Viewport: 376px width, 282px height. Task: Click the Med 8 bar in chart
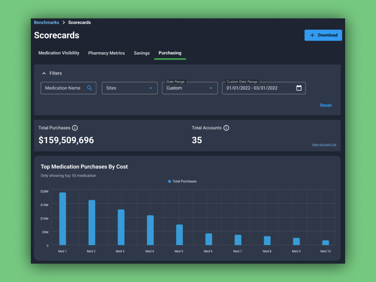[x=267, y=241]
